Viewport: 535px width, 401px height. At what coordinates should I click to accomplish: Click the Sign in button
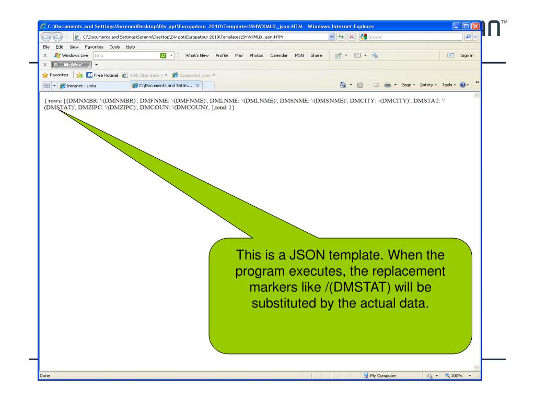(467, 55)
